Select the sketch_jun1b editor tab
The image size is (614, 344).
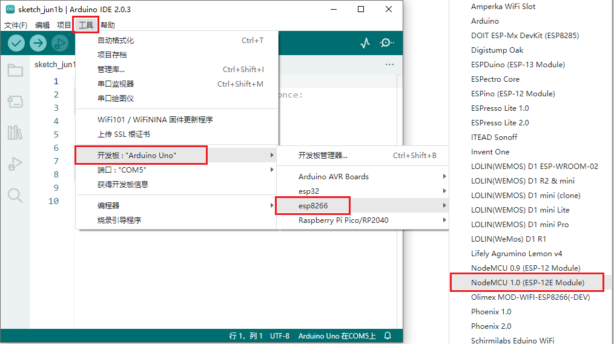[x=54, y=64]
